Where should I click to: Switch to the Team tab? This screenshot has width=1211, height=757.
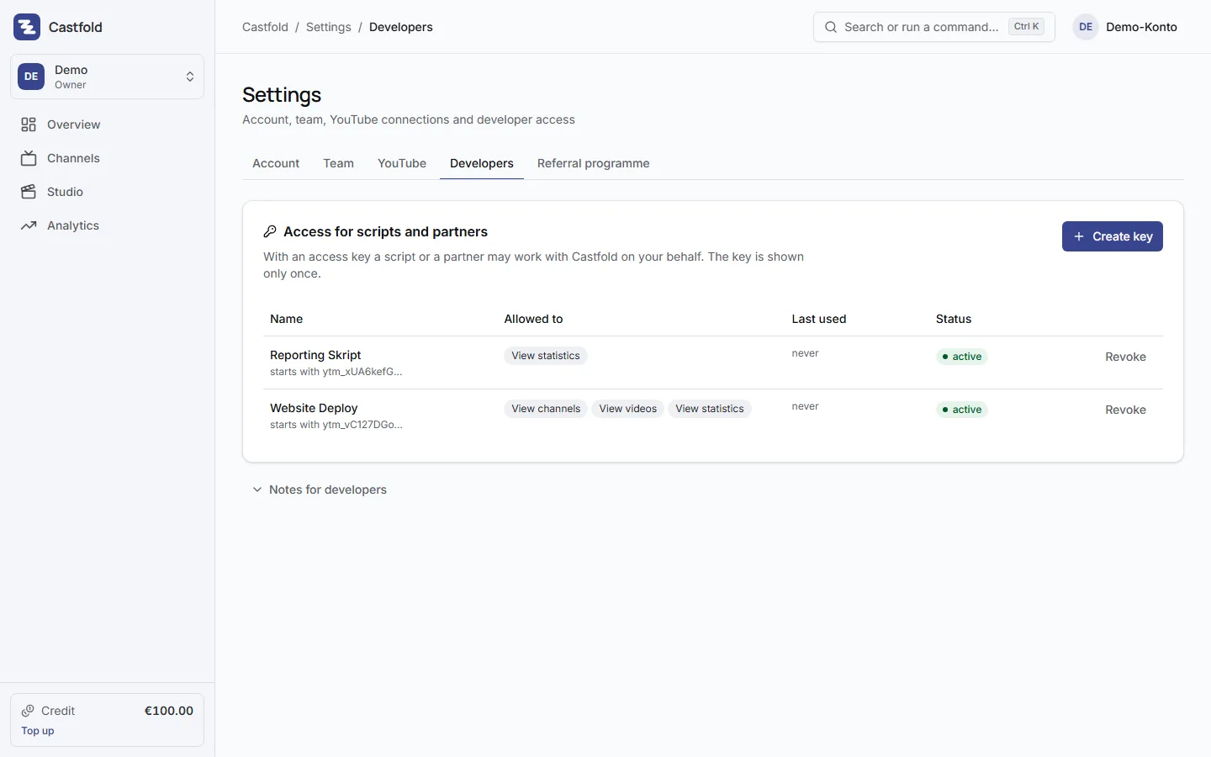click(x=338, y=163)
